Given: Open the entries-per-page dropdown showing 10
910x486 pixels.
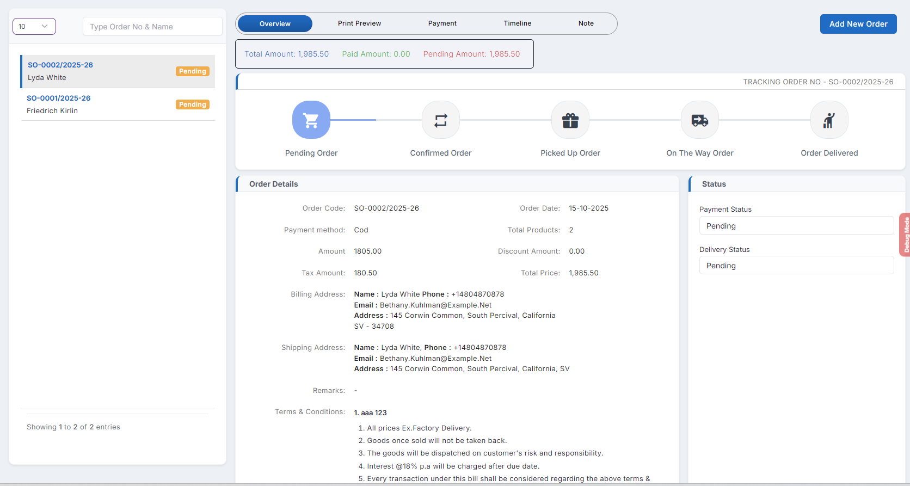Looking at the screenshot, I should click(34, 26).
